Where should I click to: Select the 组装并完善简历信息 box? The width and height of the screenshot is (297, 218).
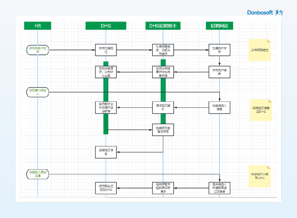[x=163, y=130]
